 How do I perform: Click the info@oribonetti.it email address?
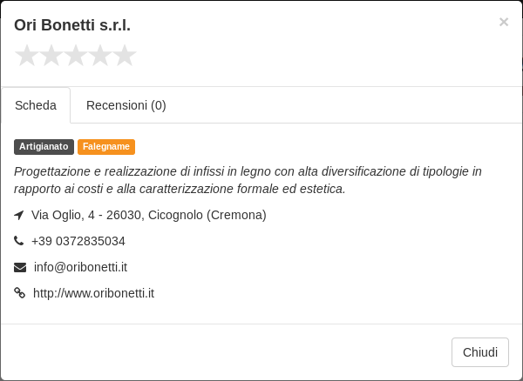(x=80, y=267)
